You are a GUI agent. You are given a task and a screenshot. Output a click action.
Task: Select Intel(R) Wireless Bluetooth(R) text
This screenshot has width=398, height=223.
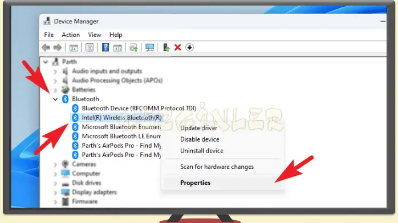(x=121, y=117)
